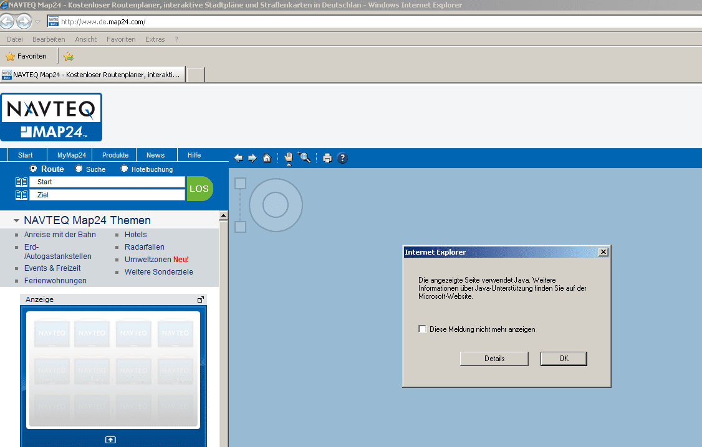Click the upload icon below the ad
Screen dimensions: 702x447
[110, 440]
